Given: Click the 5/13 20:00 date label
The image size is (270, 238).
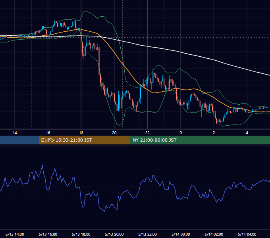Looking at the screenshot, I should point(114,234).
